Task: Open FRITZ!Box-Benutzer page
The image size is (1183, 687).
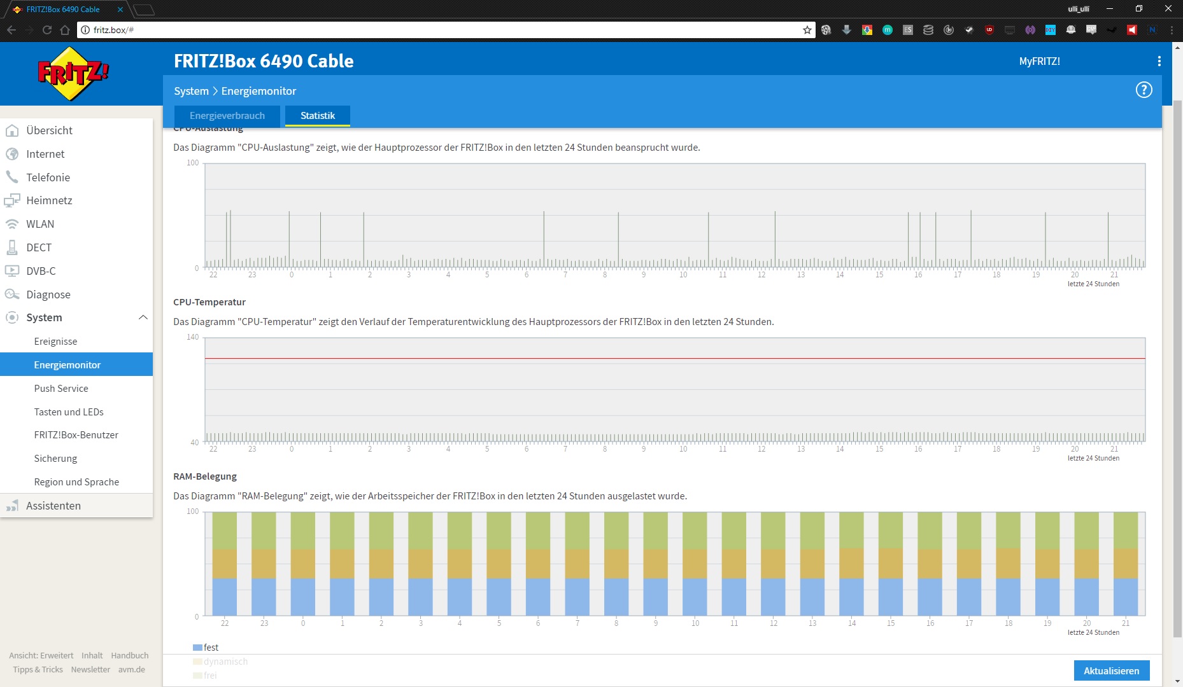Action: point(76,435)
